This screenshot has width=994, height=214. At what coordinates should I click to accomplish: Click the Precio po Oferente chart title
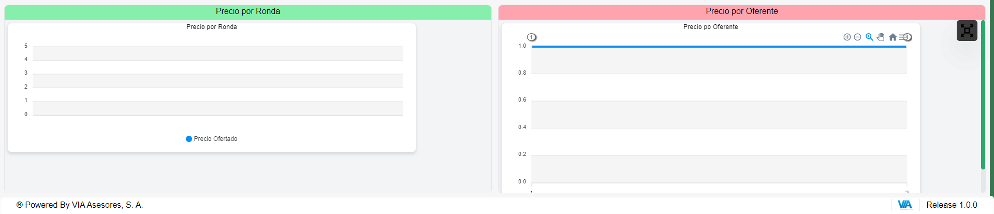coord(710,27)
